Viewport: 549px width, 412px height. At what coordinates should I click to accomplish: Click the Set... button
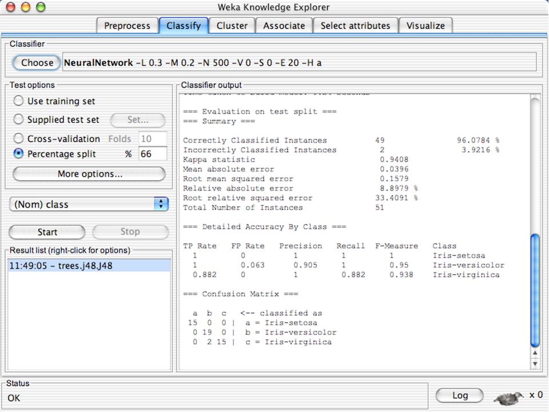tap(138, 120)
